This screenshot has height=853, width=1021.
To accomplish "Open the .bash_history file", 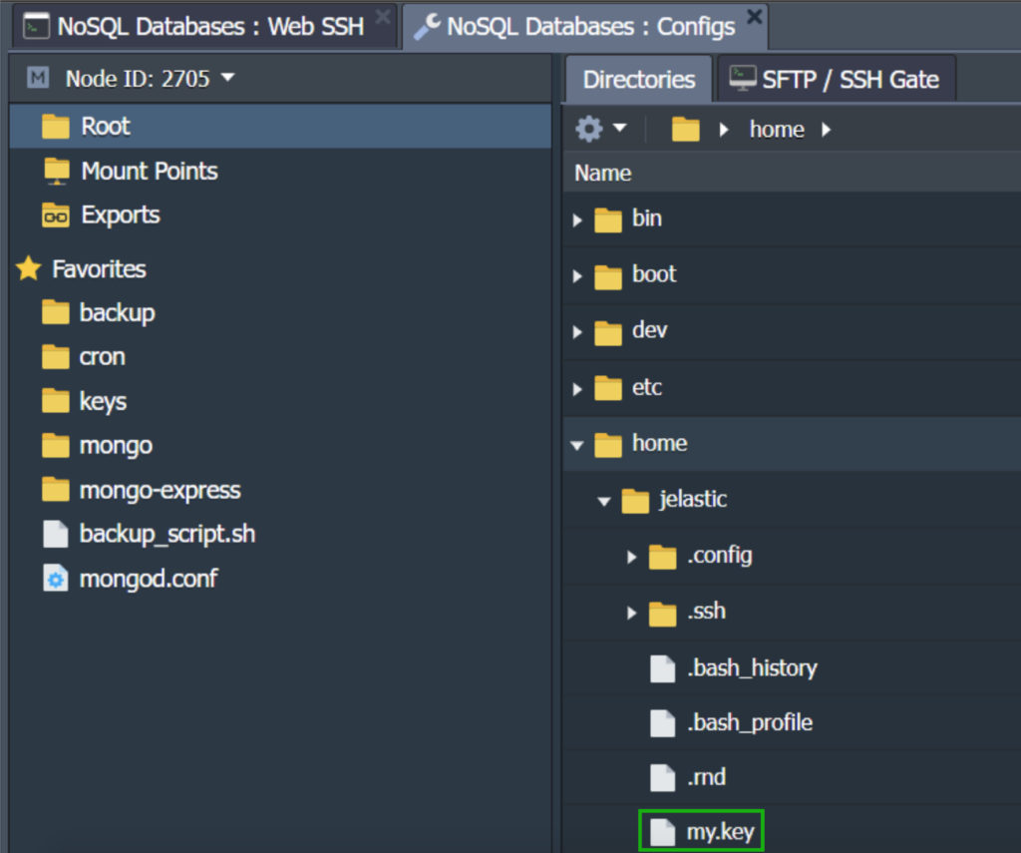I will (x=752, y=668).
